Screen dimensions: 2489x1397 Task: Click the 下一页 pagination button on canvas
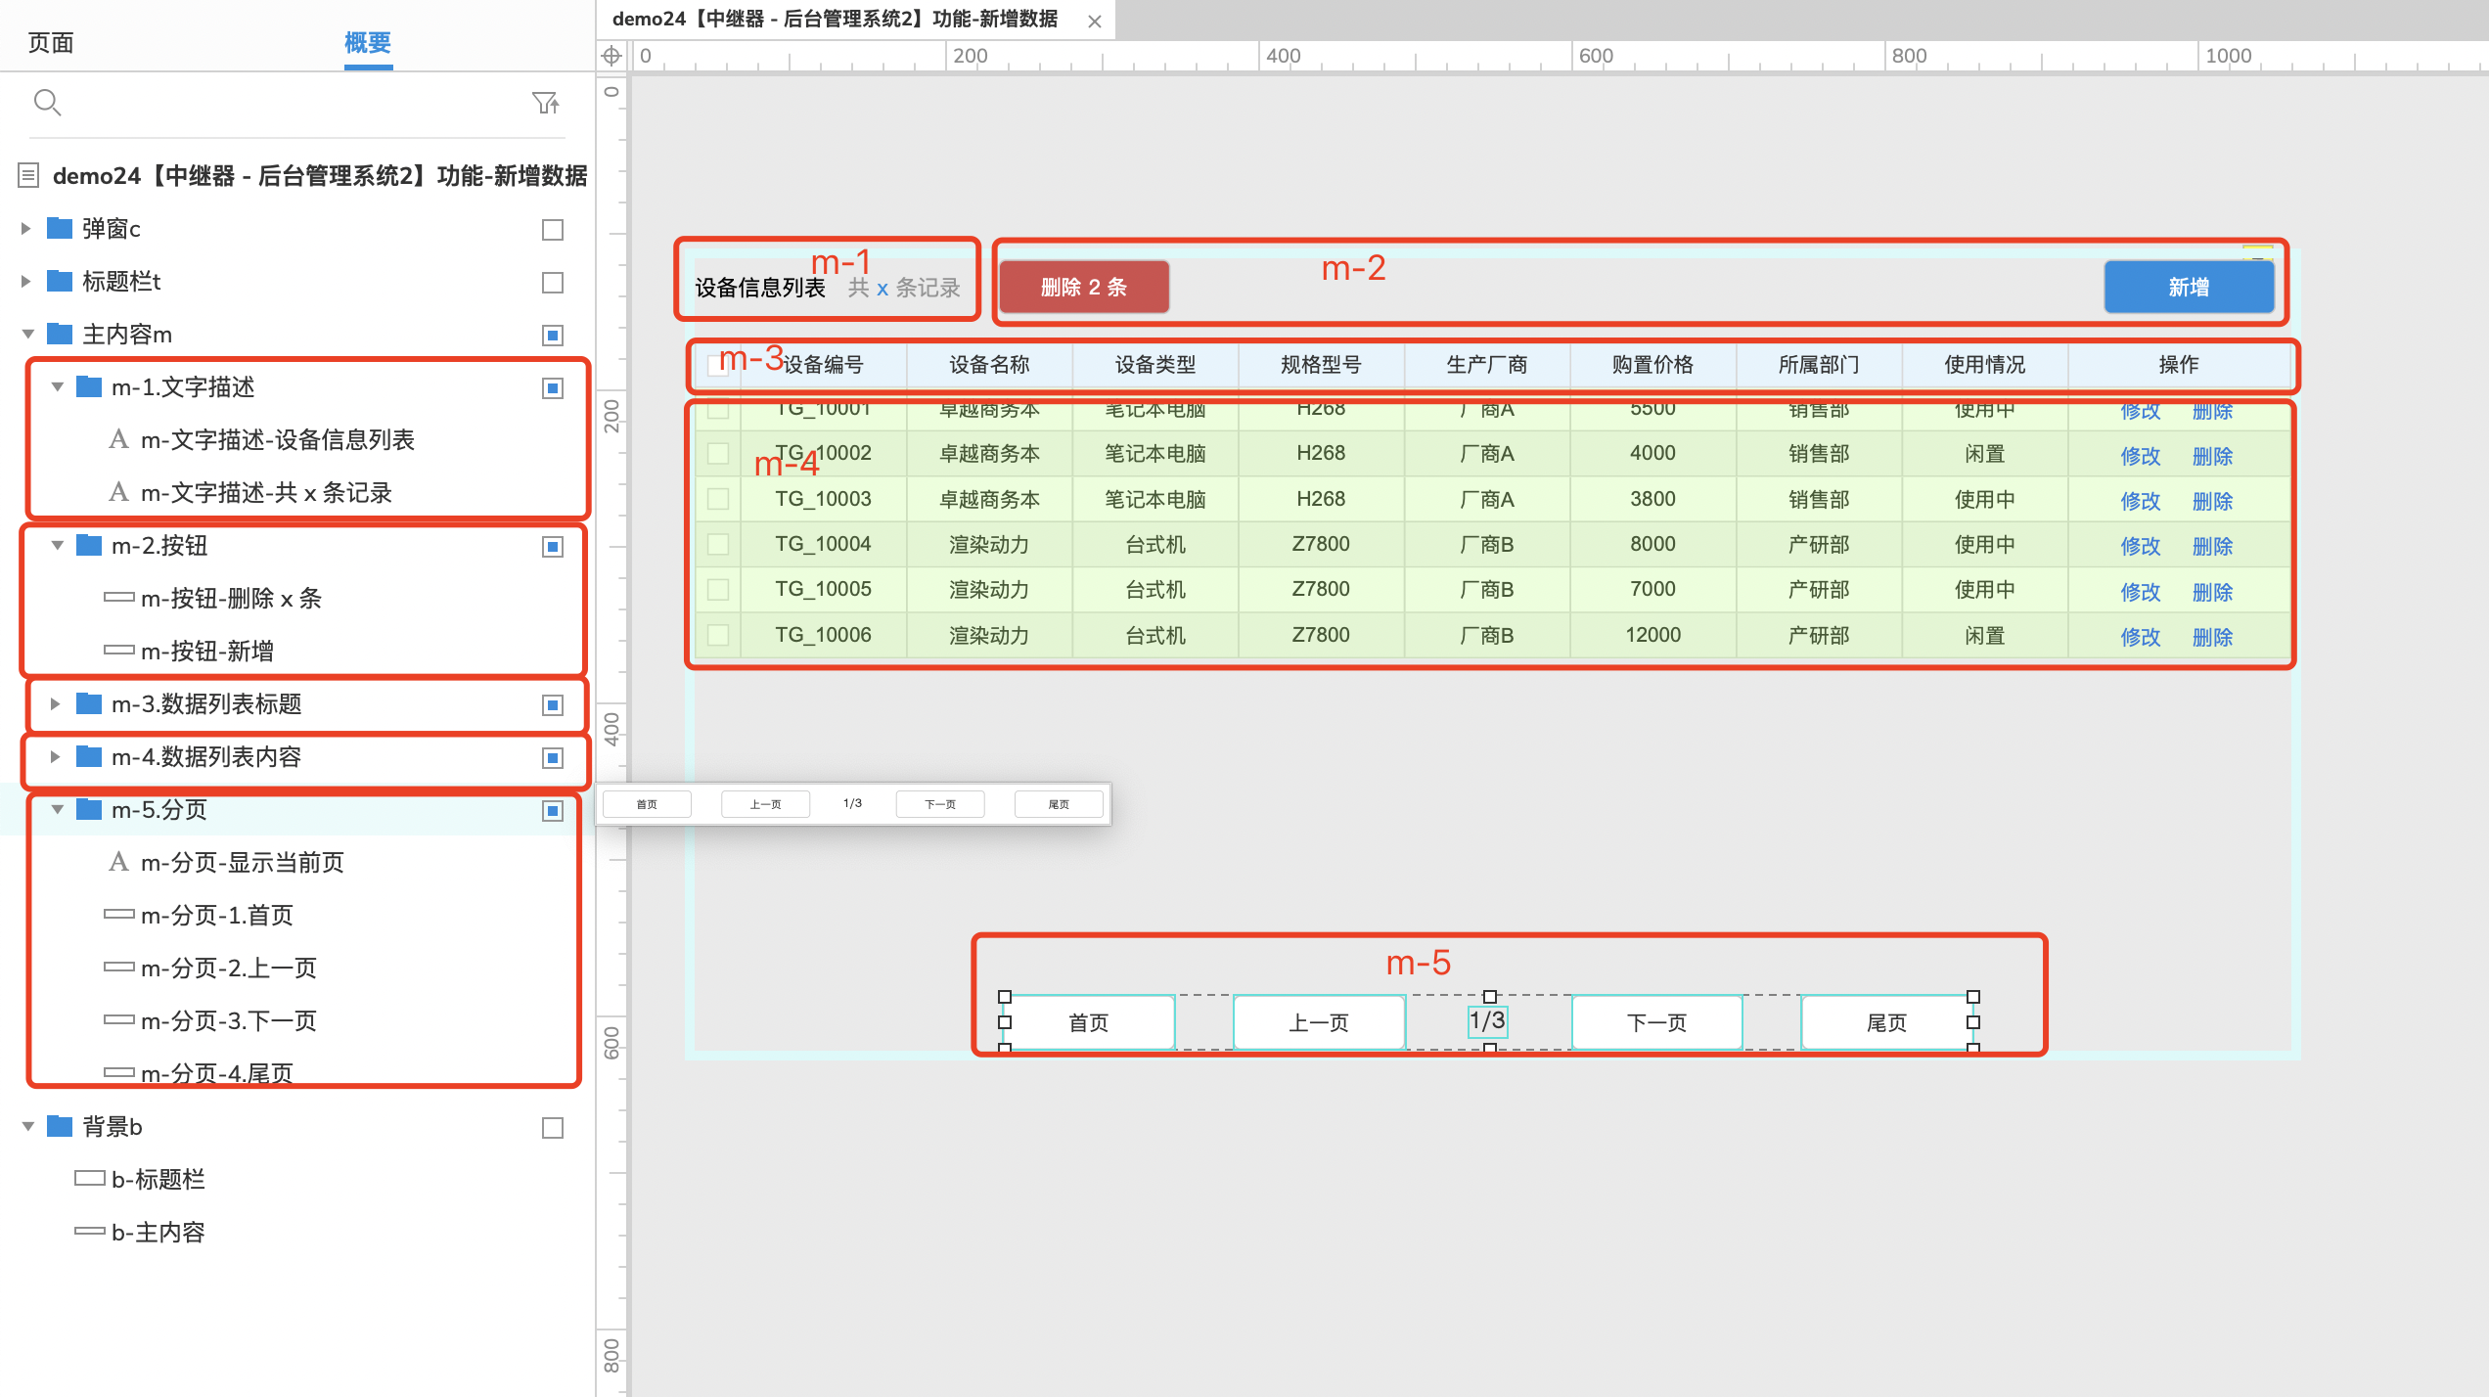click(x=1656, y=1022)
